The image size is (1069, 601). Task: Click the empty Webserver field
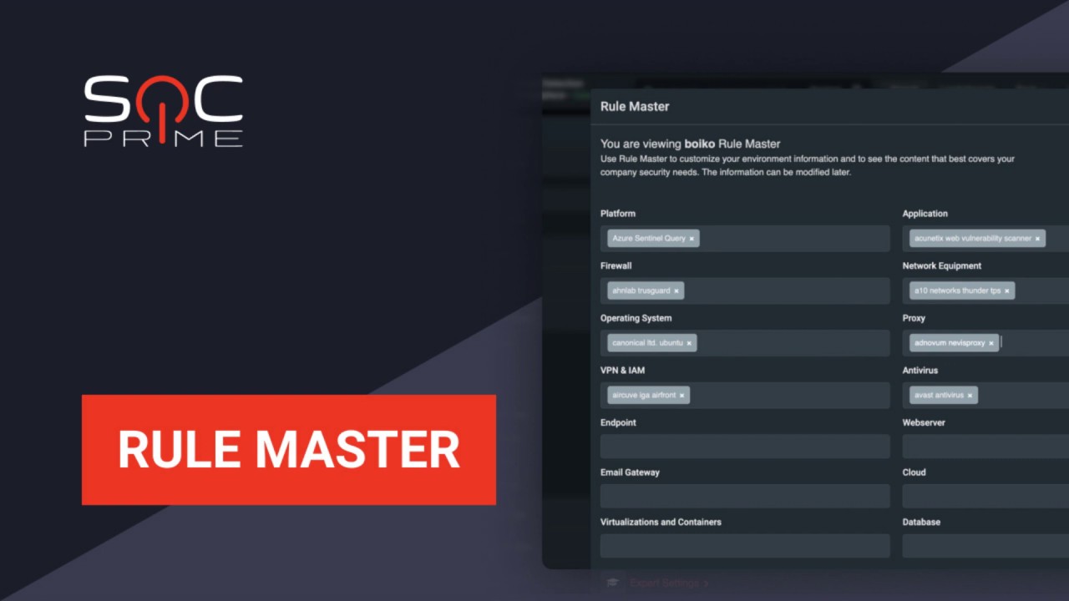click(x=985, y=447)
